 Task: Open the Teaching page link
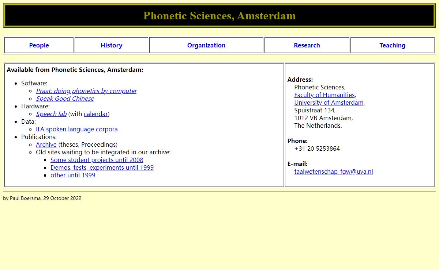click(392, 45)
